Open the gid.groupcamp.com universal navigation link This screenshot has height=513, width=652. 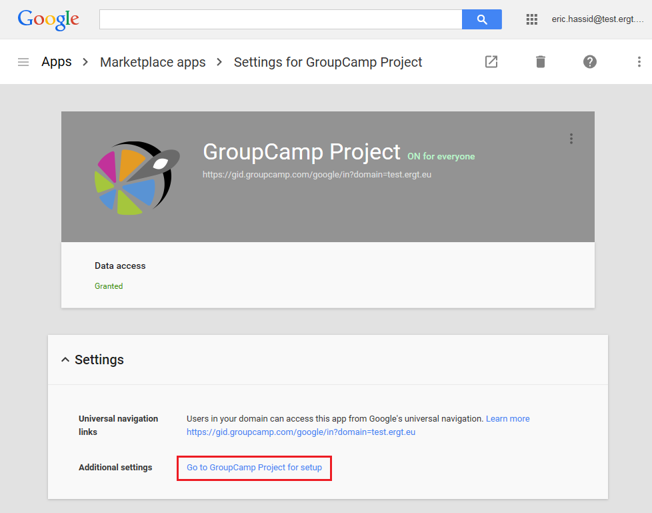301,432
